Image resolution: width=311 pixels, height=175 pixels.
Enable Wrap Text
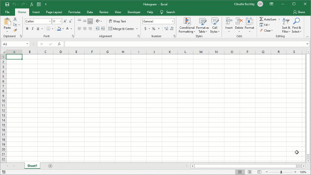(x=117, y=21)
